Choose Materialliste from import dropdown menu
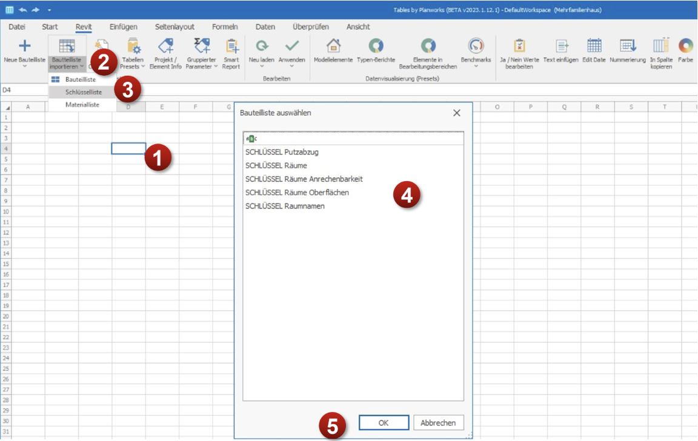Viewport: 698px width, 441px height. 82,105
